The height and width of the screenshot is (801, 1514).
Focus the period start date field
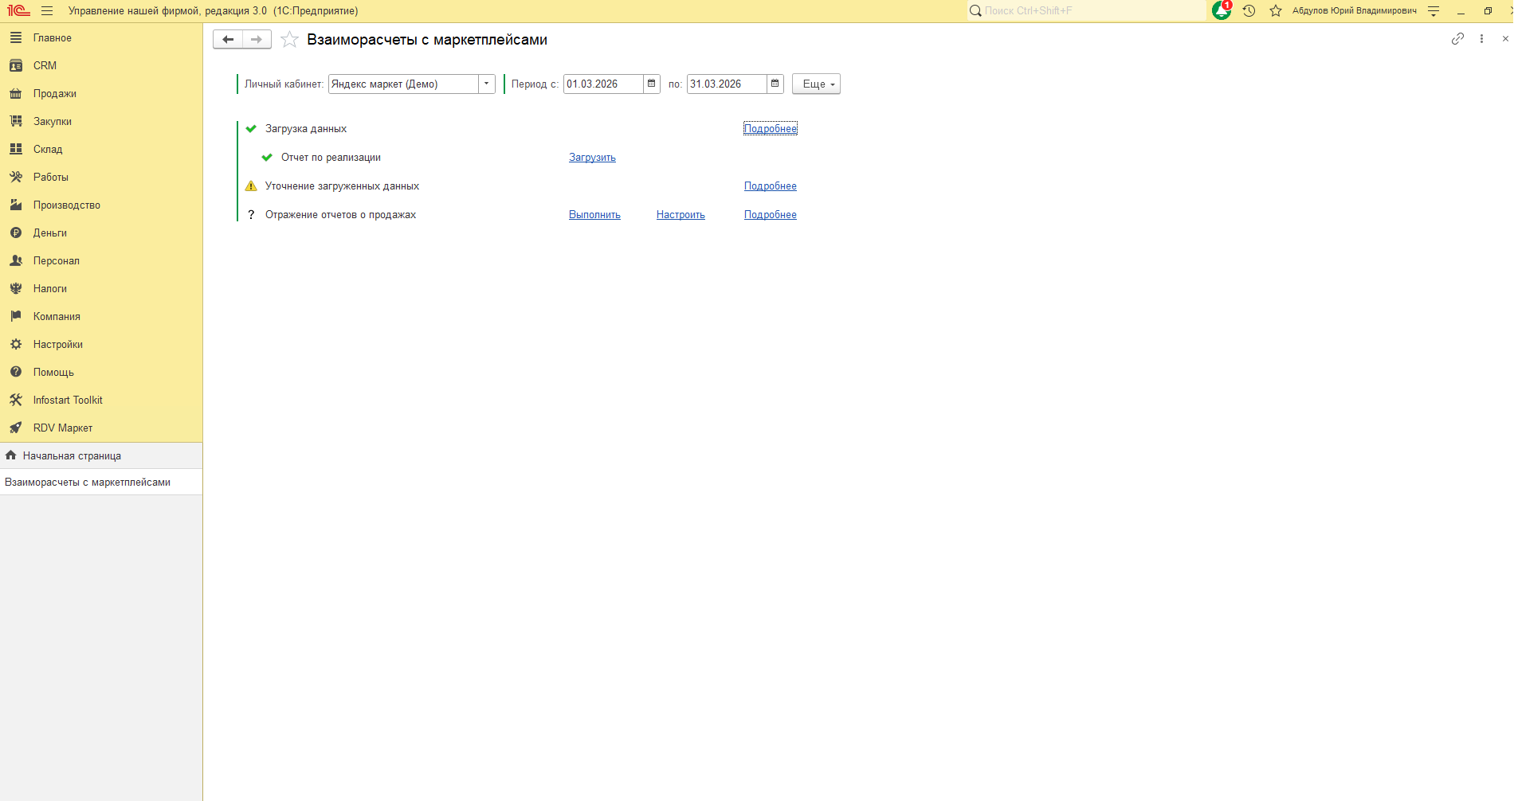click(603, 84)
